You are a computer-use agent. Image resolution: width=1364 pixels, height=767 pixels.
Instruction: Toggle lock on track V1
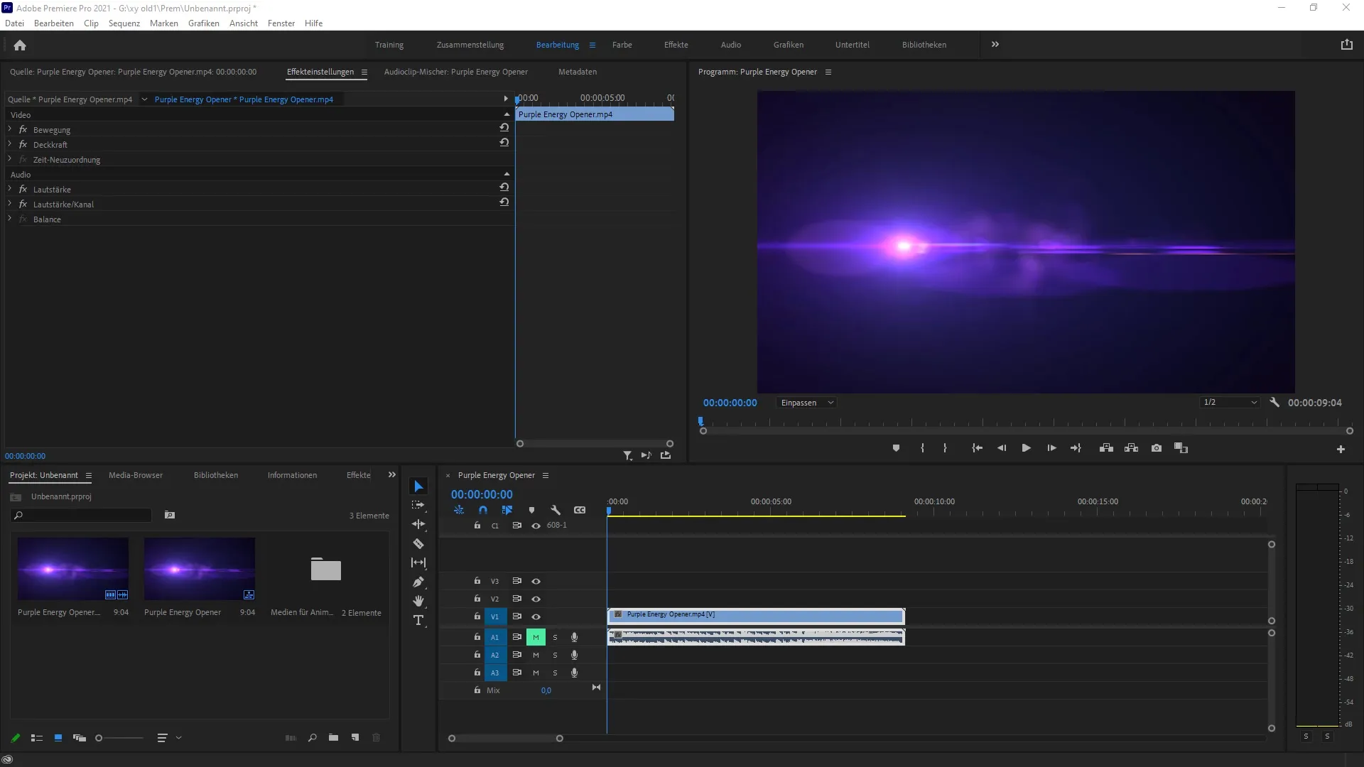[x=477, y=616]
